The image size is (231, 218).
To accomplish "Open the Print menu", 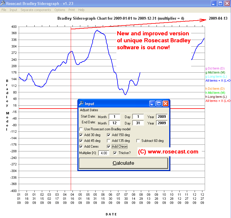I will [x=72, y=10].
